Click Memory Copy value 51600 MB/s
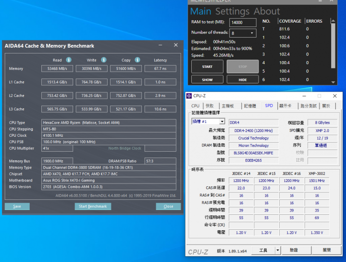Viewport: 346px width, 262px height. (x=126, y=68)
